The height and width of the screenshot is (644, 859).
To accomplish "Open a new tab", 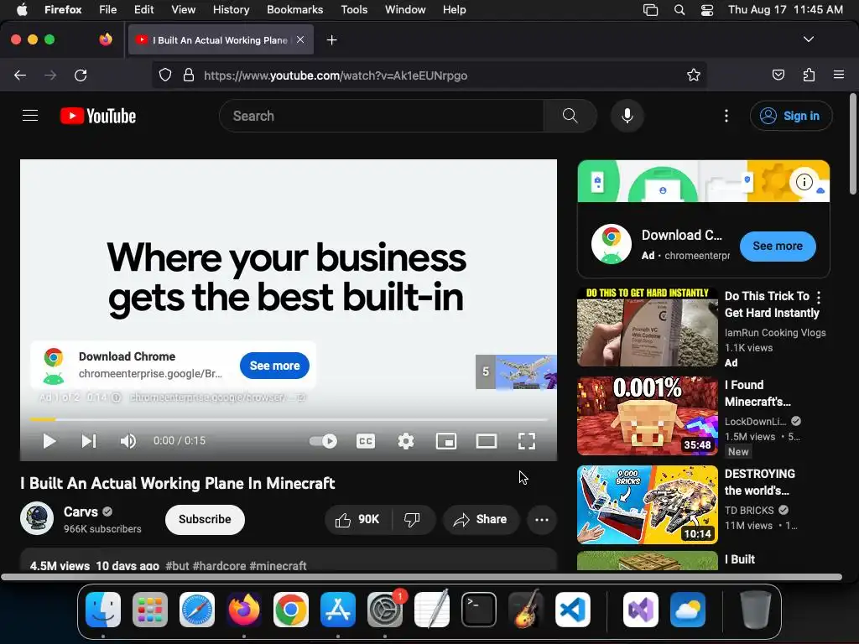I will [331, 40].
